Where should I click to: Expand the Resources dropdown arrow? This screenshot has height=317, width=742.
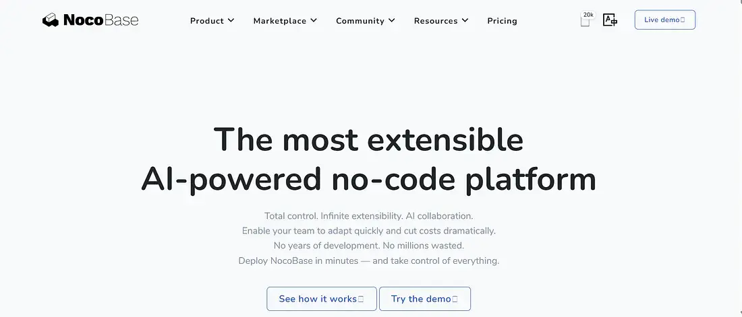click(465, 20)
